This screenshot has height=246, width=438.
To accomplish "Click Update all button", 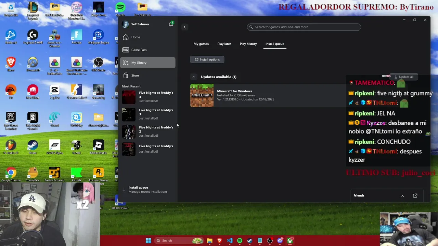I will [403, 77].
